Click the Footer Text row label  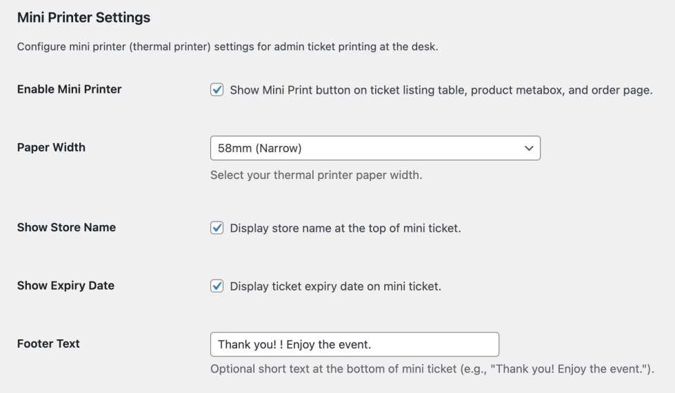tap(48, 343)
